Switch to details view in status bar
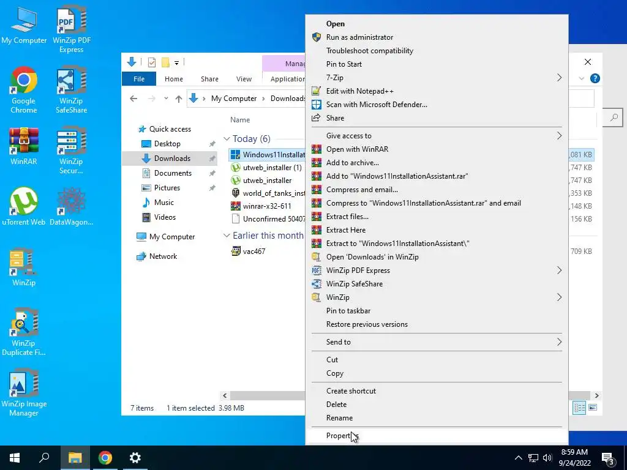 [579, 408]
